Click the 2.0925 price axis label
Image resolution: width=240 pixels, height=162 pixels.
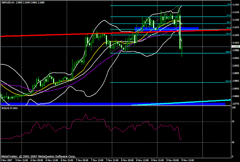[235, 66]
